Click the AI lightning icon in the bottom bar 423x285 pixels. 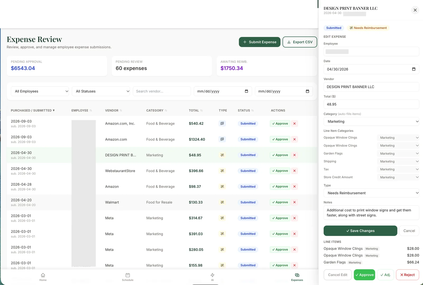tap(212, 275)
